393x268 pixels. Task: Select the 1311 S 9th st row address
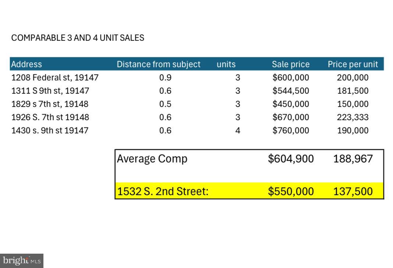click(x=50, y=91)
